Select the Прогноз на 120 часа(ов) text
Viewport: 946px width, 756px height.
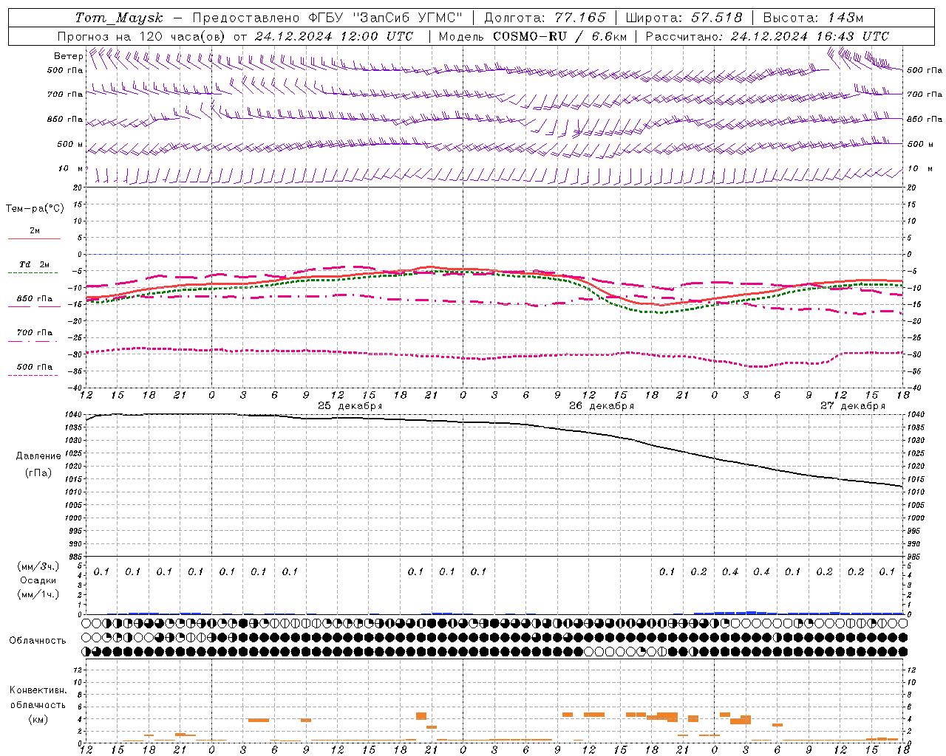click(x=142, y=36)
